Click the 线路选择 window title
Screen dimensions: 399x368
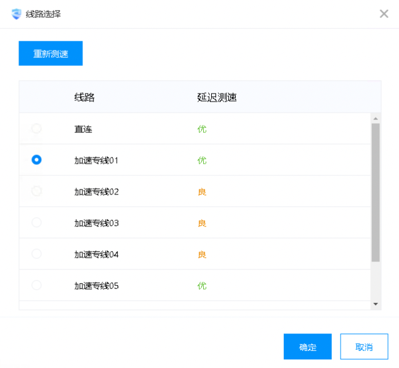pos(43,14)
